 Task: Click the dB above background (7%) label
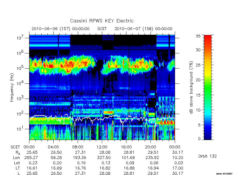(191, 87)
